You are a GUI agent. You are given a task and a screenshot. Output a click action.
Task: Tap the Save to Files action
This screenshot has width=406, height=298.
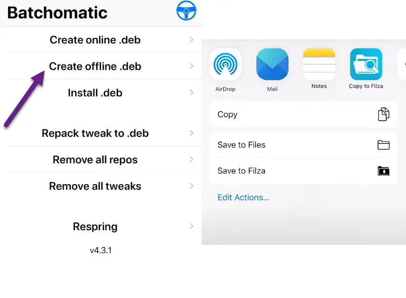[x=303, y=145]
